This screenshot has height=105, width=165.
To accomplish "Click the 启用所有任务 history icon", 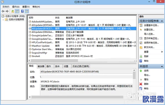I will 141,43.
